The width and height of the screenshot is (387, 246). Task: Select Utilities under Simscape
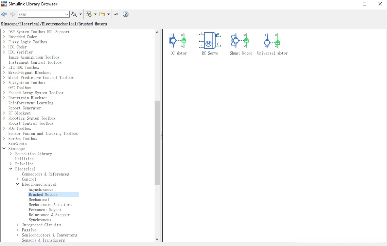tap(24, 159)
